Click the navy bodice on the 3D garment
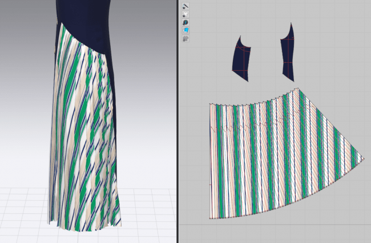This screenshot has height=243, width=371. point(85,21)
